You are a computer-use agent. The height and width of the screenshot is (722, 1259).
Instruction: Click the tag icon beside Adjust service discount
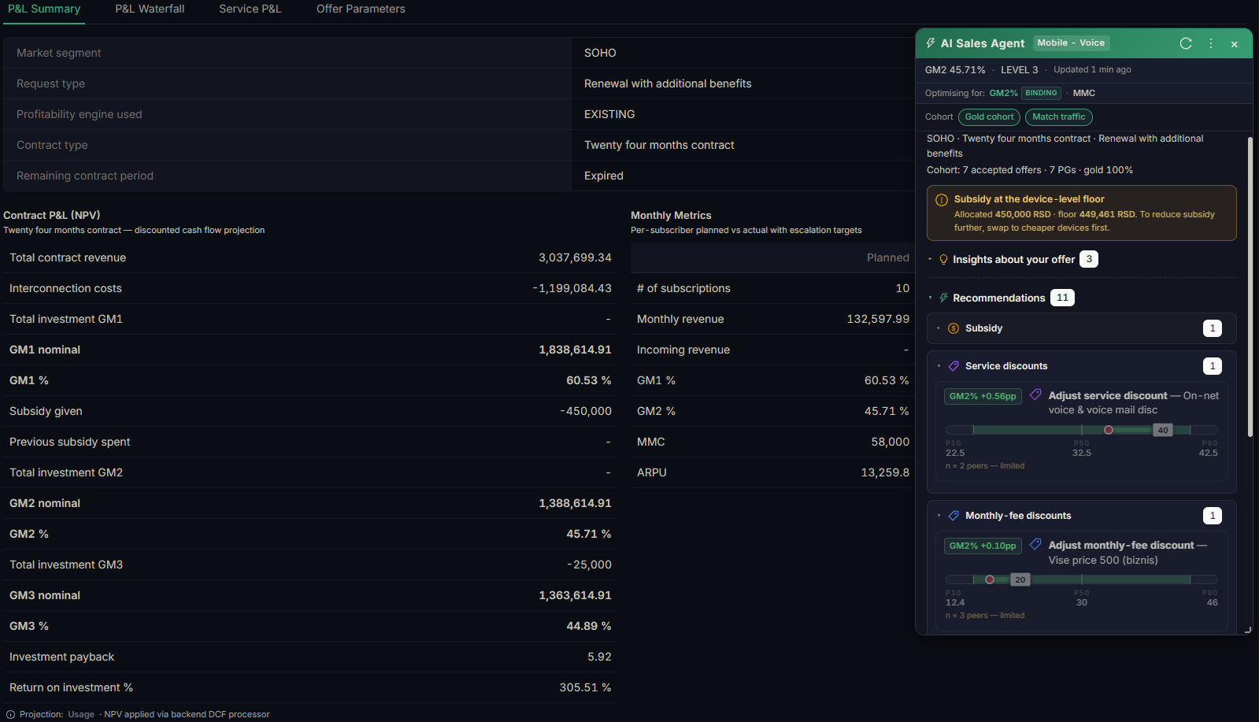click(x=1035, y=395)
